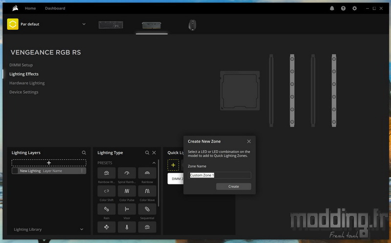Collapse the PRESETS section
Viewport: 391px width, 243px height.
pos(154,163)
